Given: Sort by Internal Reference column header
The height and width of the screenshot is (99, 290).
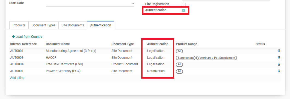Looking at the screenshot, I should pos(23,44).
